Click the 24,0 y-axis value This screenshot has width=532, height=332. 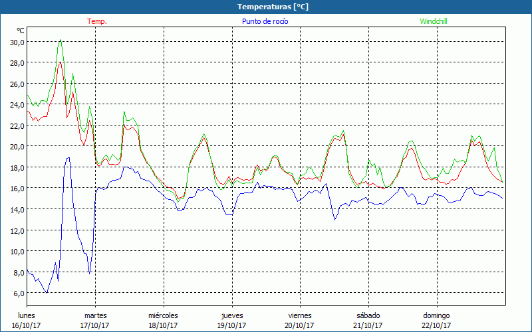coord(17,104)
